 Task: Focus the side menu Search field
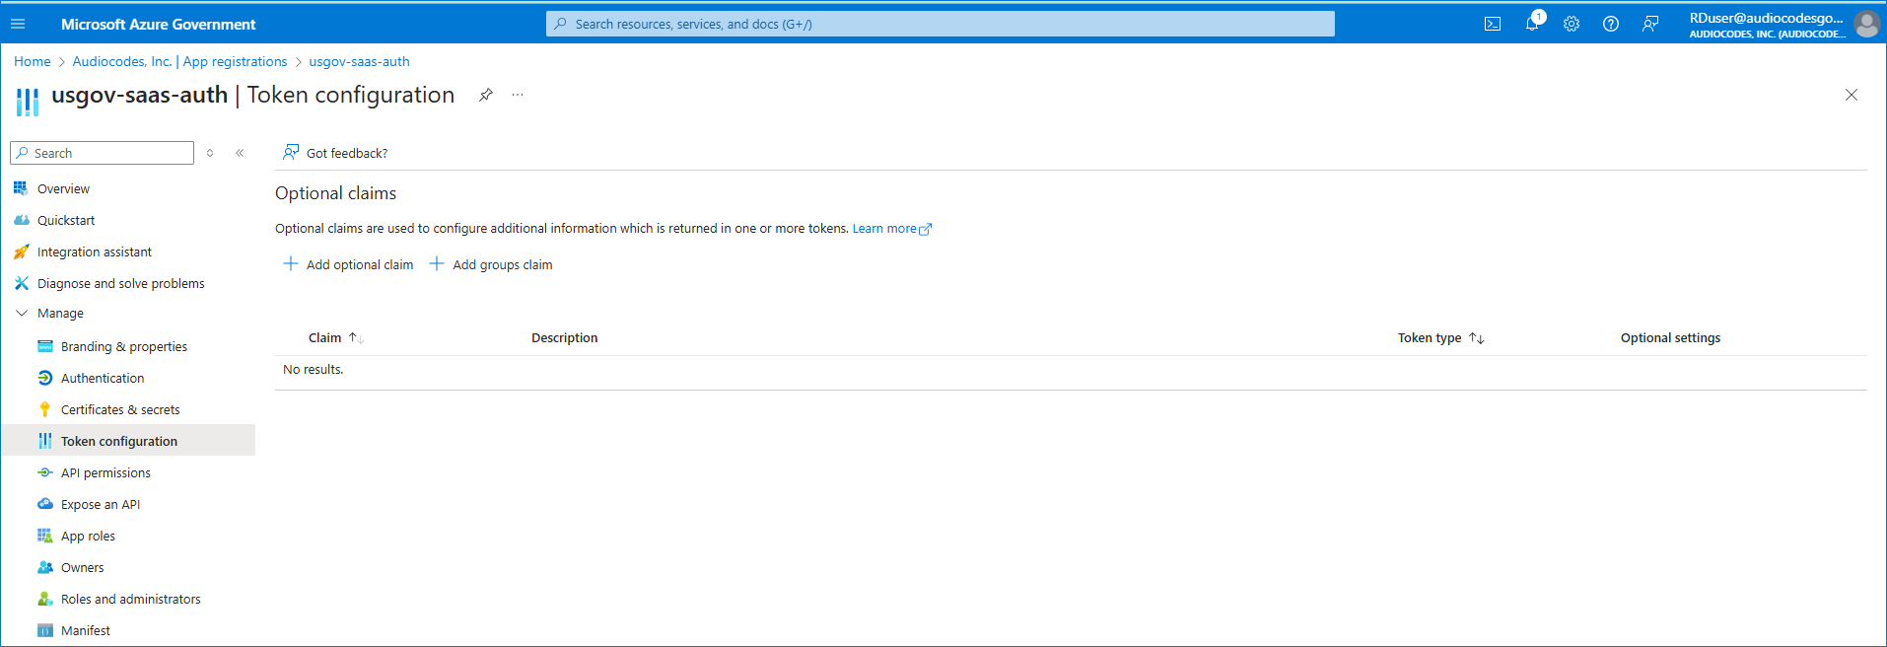click(103, 153)
